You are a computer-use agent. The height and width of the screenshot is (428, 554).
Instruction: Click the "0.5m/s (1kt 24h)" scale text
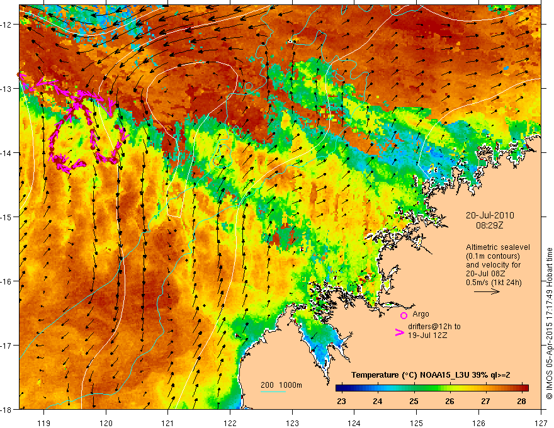click(494, 282)
